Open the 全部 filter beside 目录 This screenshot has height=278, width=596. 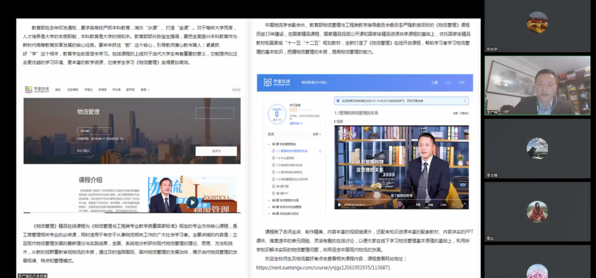317,134
